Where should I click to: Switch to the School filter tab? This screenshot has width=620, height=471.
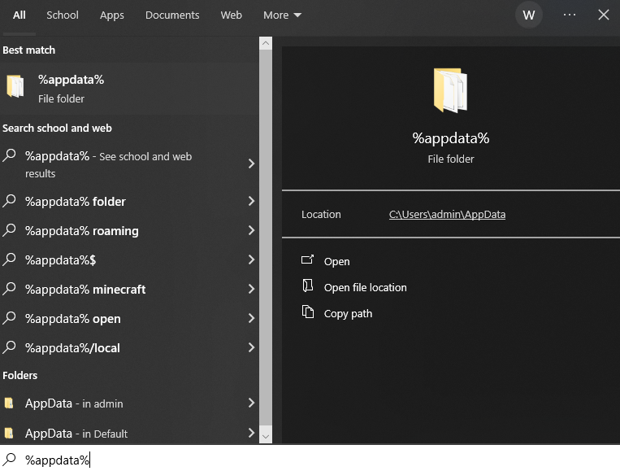[63, 15]
